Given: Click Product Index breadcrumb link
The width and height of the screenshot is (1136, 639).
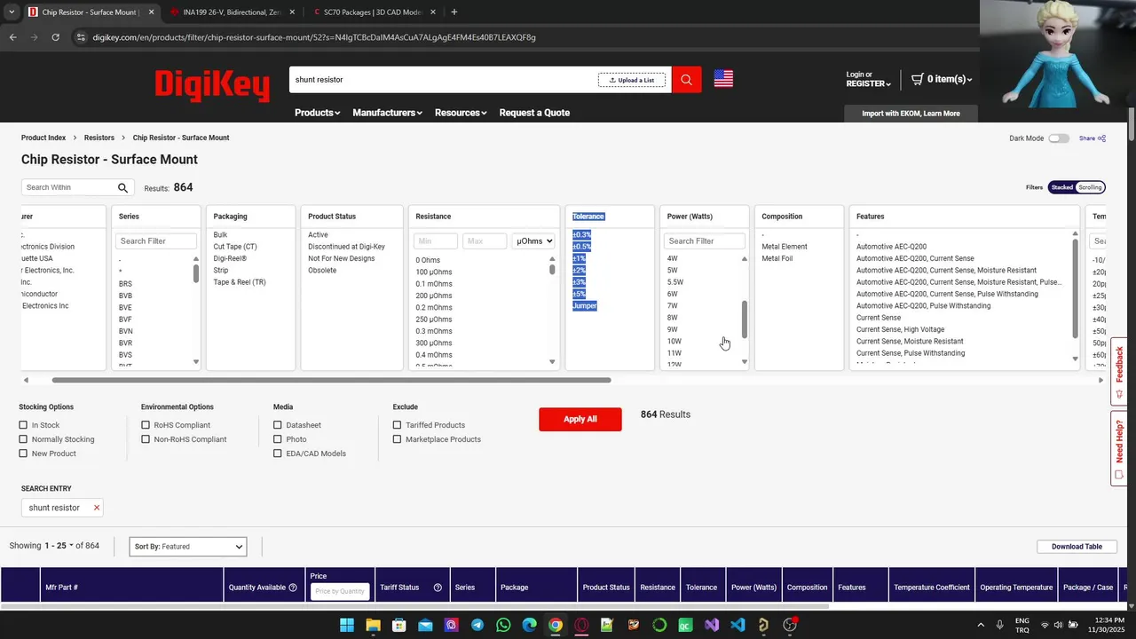Looking at the screenshot, I should click(x=43, y=138).
